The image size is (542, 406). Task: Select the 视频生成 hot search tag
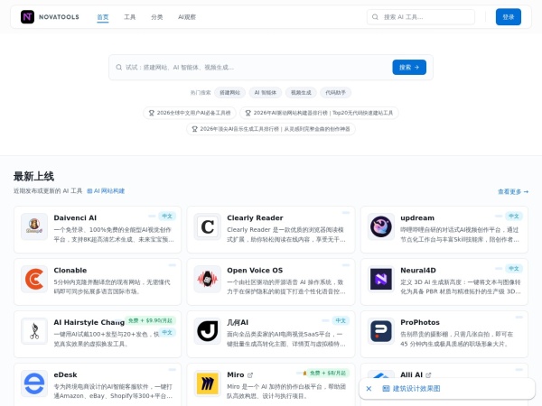point(301,93)
